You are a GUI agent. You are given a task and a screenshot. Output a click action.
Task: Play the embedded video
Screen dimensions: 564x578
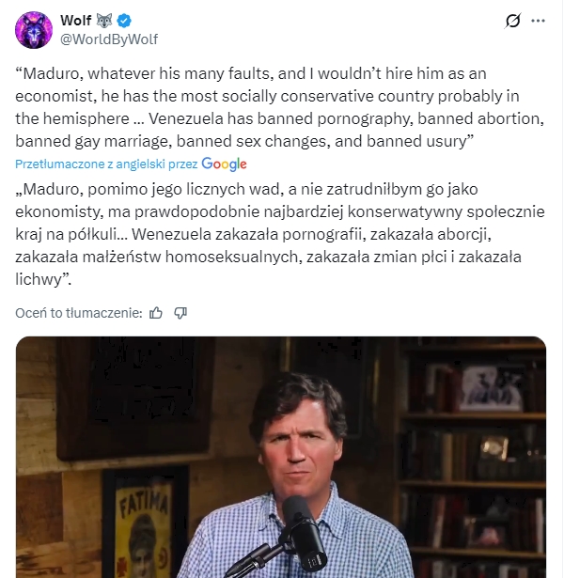tap(281, 458)
